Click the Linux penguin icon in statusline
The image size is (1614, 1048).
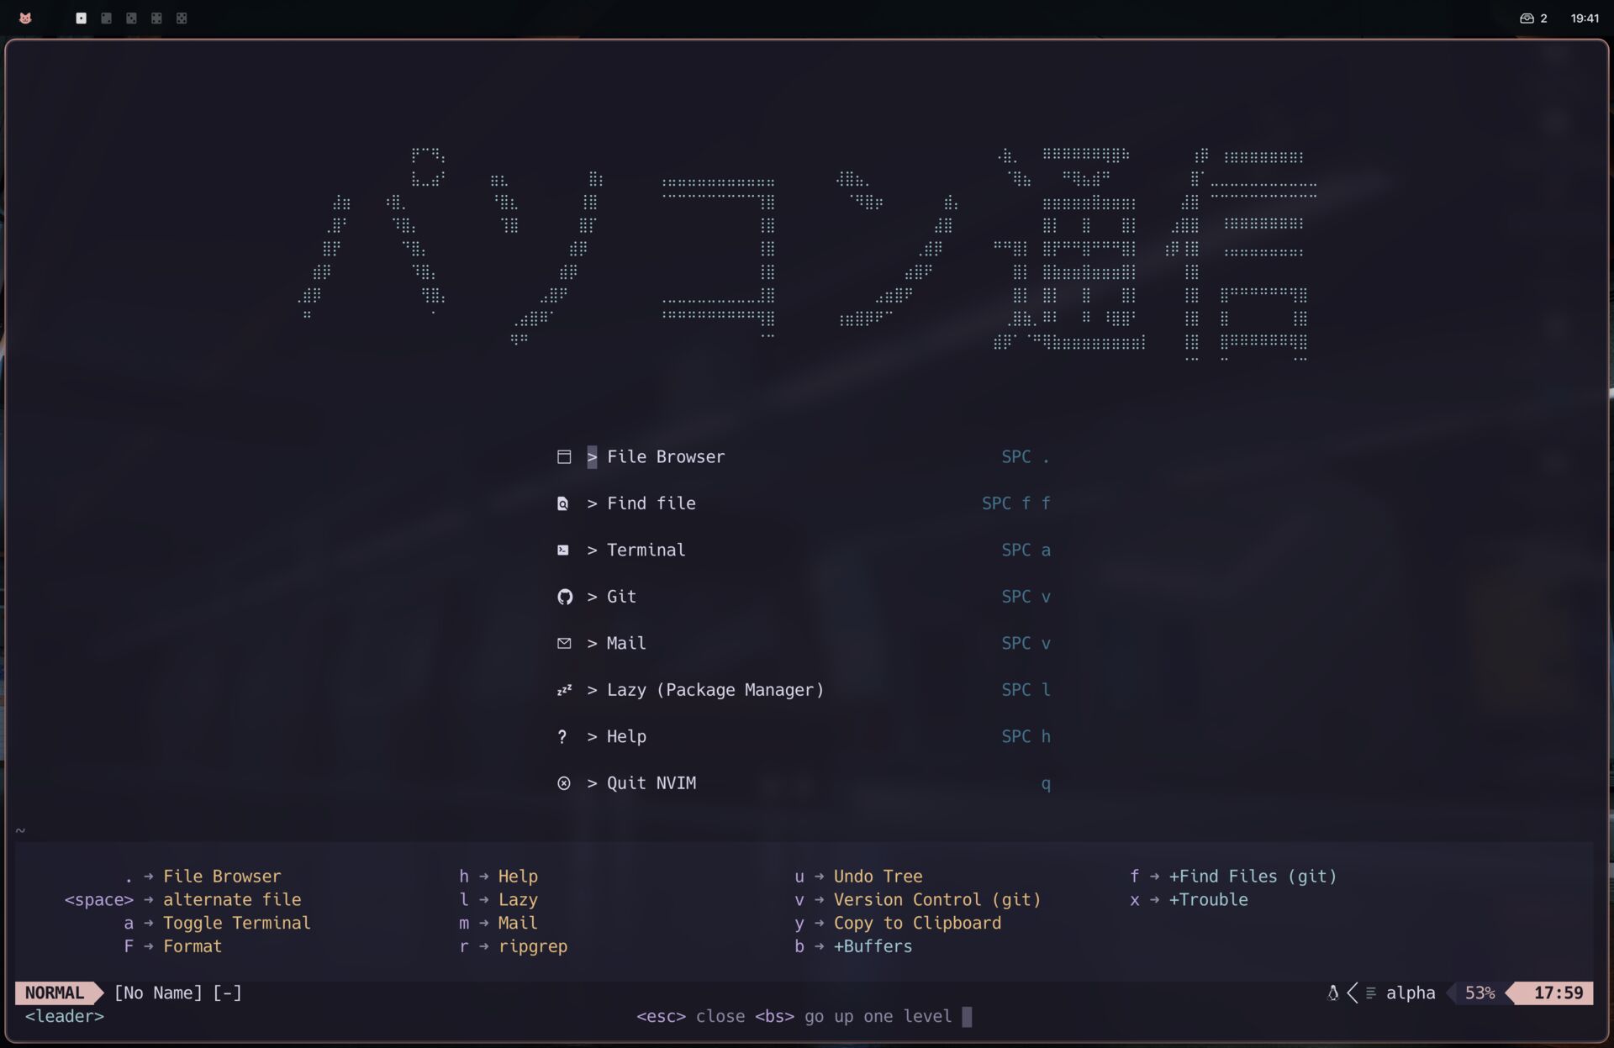pyautogui.click(x=1332, y=993)
